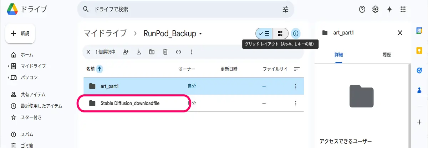428x148 pixels.
Task: Download the selected folder
Action: point(139,52)
